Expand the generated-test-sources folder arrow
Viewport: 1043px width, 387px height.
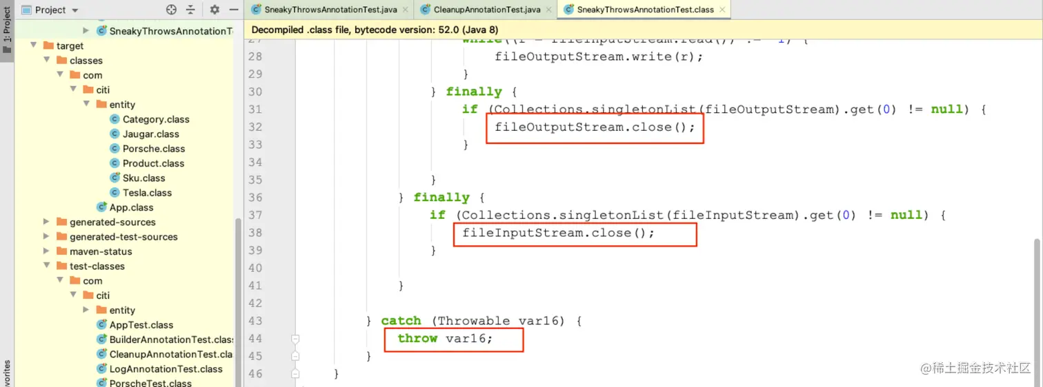pos(46,237)
